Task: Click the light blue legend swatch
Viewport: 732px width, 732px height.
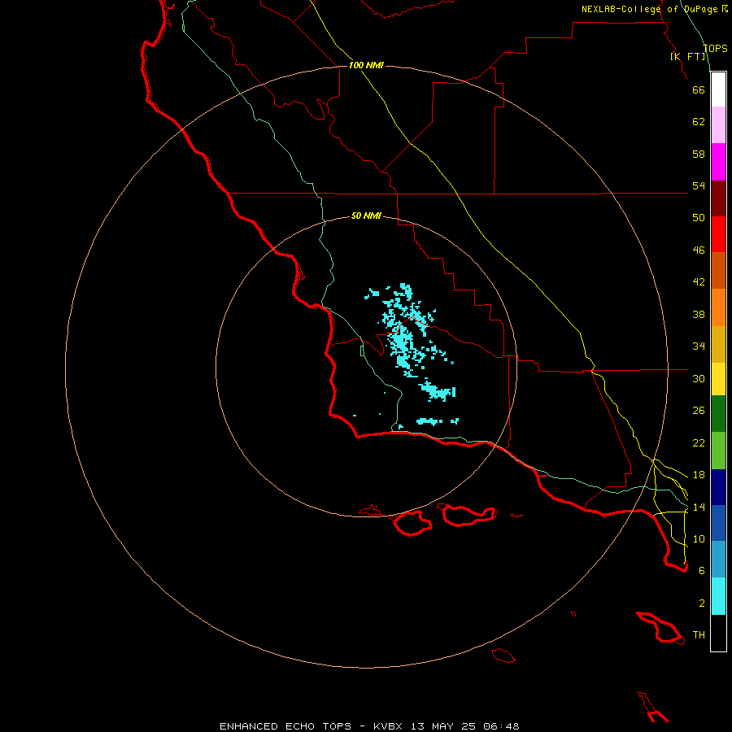Action: click(x=718, y=560)
